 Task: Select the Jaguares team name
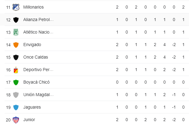pos(32,107)
